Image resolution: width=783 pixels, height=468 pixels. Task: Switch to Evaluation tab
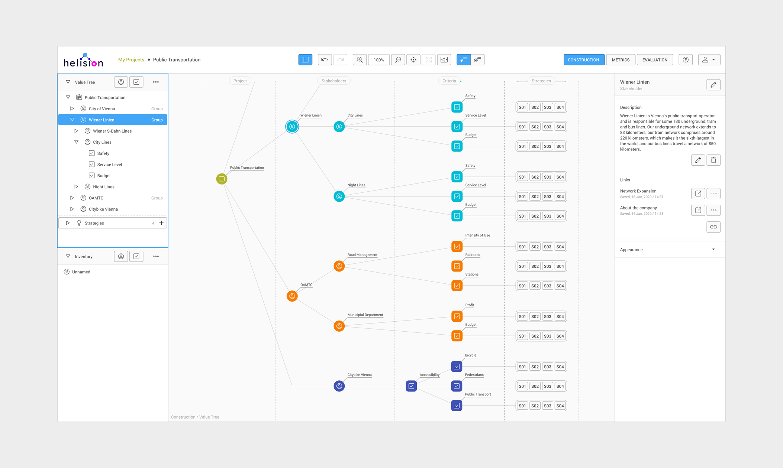(x=655, y=60)
